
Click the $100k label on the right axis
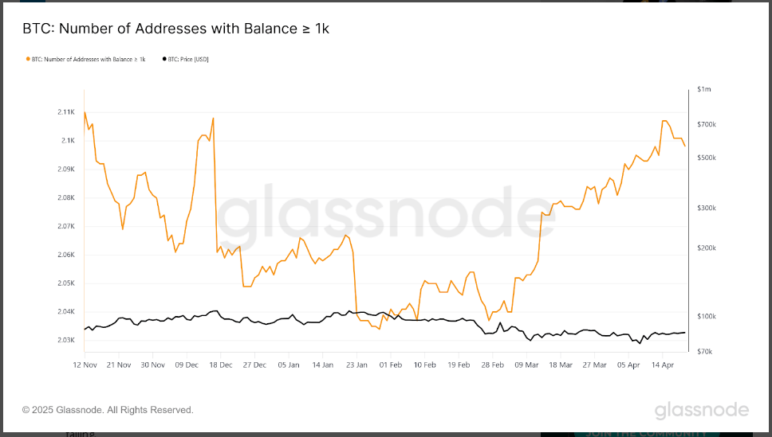[x=707, y=317]
